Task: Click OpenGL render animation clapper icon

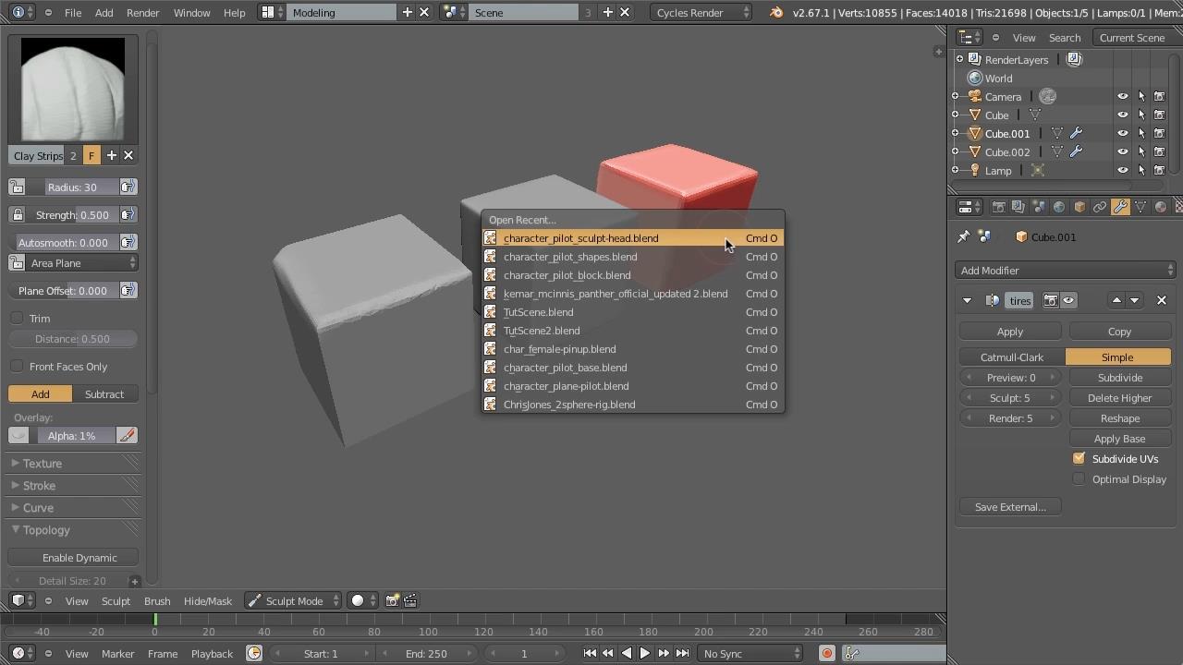Action: point(410,600)
